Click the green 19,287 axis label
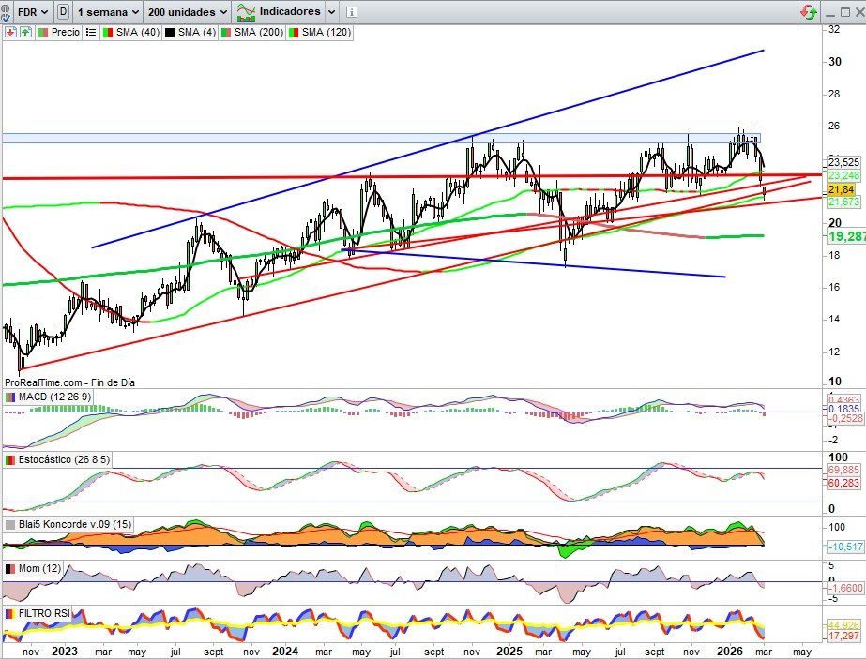 coord(846,237)
